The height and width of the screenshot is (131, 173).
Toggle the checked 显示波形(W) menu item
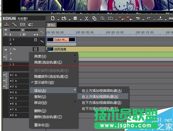click(x=54, y=82)
